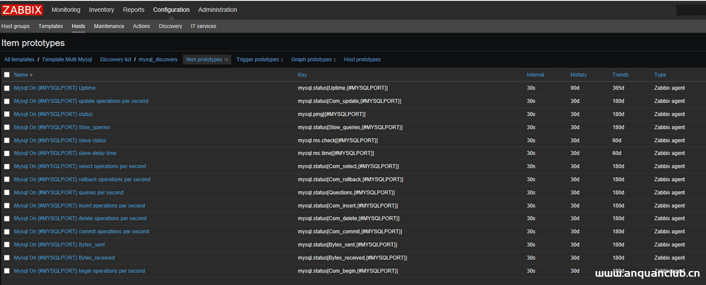
Task: Open the Bytes_sent item prototype
Action: [x=59, y=245]
